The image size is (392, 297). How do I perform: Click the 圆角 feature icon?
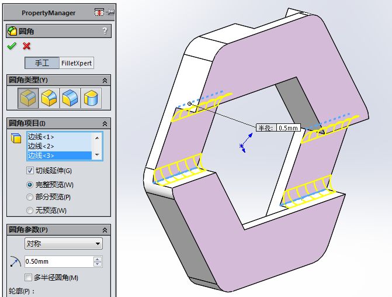(12, 31)
